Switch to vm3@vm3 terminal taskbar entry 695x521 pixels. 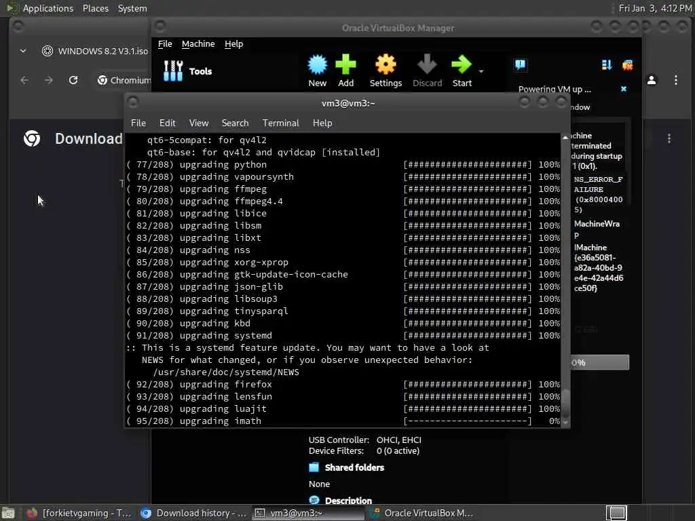click(309, 513)
